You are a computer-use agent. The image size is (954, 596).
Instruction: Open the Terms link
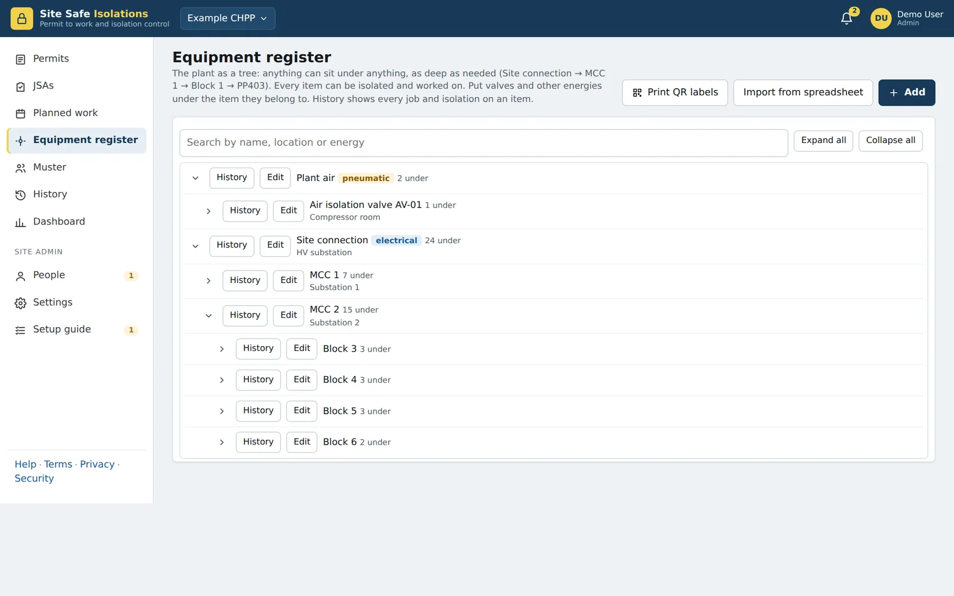[58, 464]
